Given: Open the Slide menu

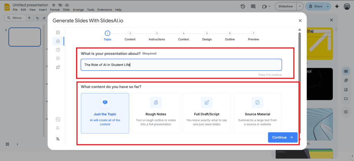Looking at the screenshot, I should coord(66,10).
